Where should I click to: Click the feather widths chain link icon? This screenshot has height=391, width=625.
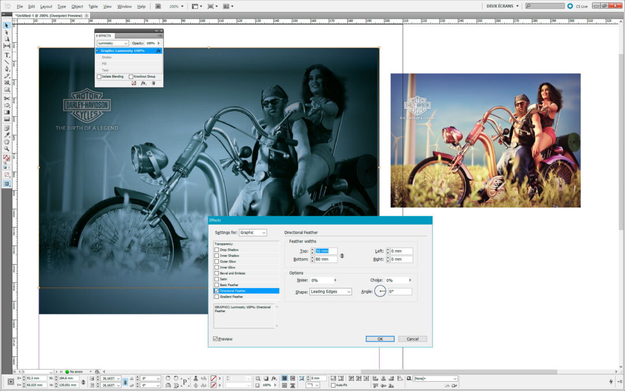click(x=342, y=255)
